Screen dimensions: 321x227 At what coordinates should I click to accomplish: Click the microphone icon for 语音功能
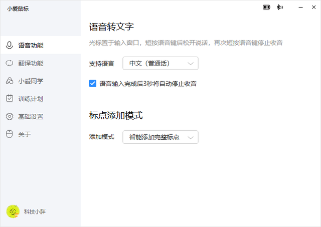click(x=9, y=45)
